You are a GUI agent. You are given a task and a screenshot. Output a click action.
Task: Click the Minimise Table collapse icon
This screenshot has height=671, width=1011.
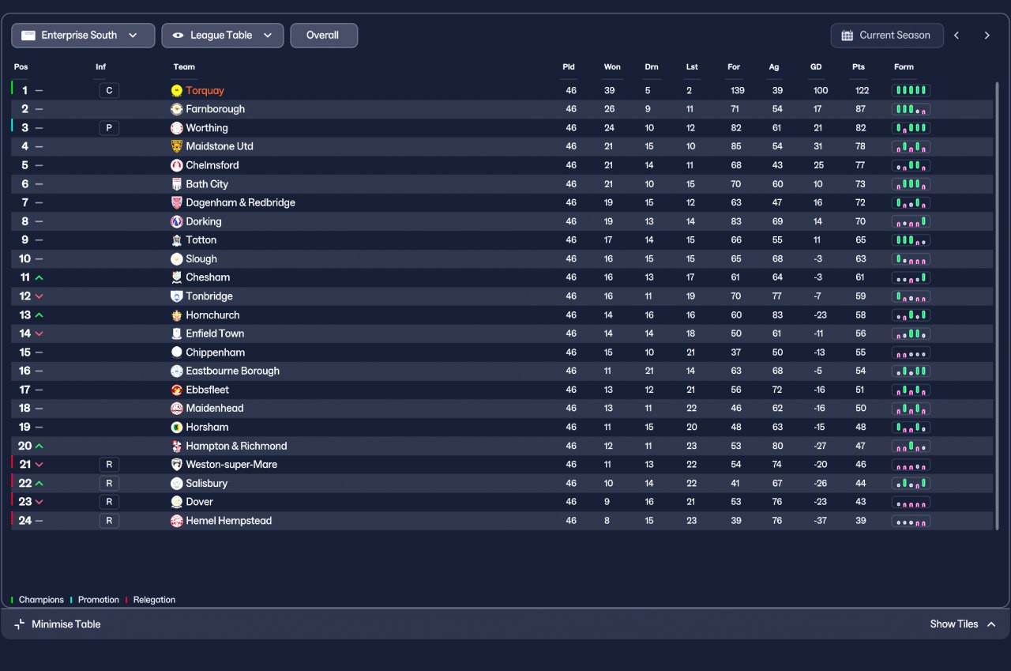20,624
